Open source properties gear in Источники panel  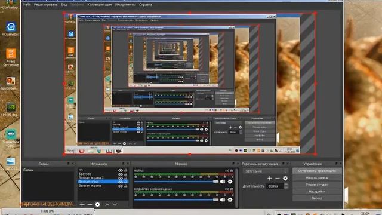97,204
